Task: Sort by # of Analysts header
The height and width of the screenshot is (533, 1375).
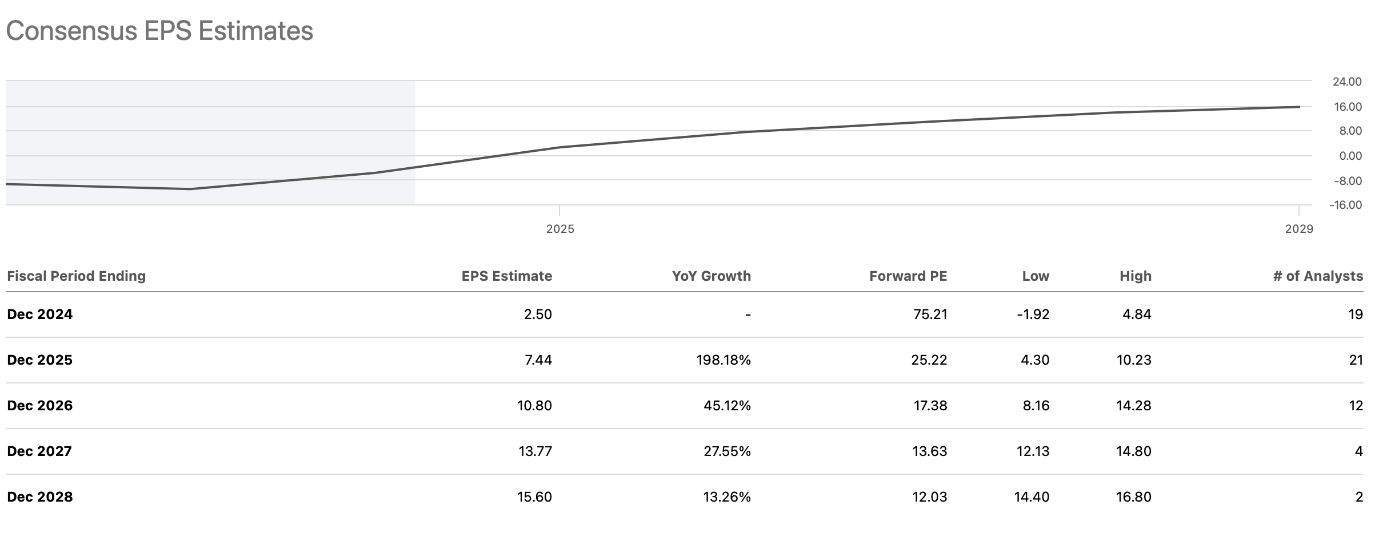Action: (1318, 276)
